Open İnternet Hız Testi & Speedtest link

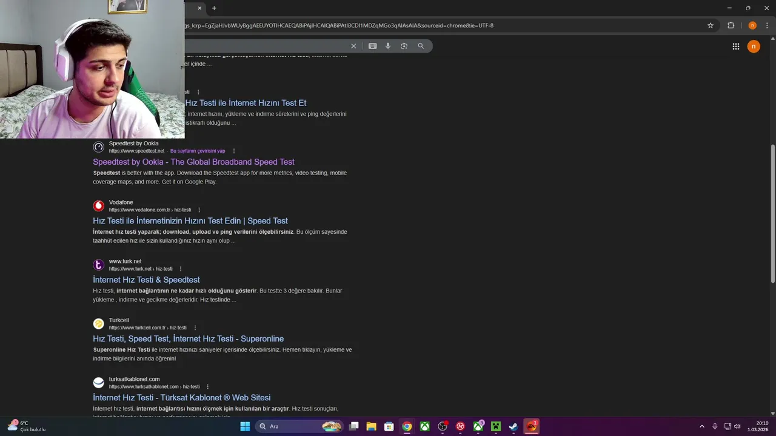coord(146,280)
